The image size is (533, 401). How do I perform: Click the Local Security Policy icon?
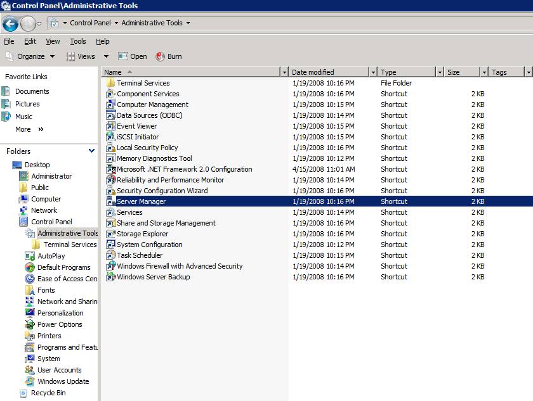(x=110, y=148)
